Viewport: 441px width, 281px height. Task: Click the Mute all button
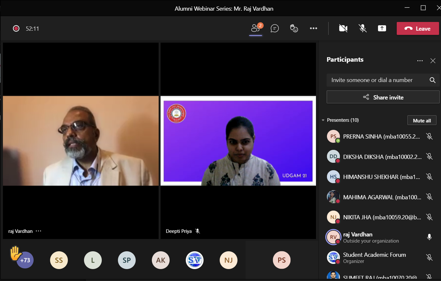coord(422,120)
